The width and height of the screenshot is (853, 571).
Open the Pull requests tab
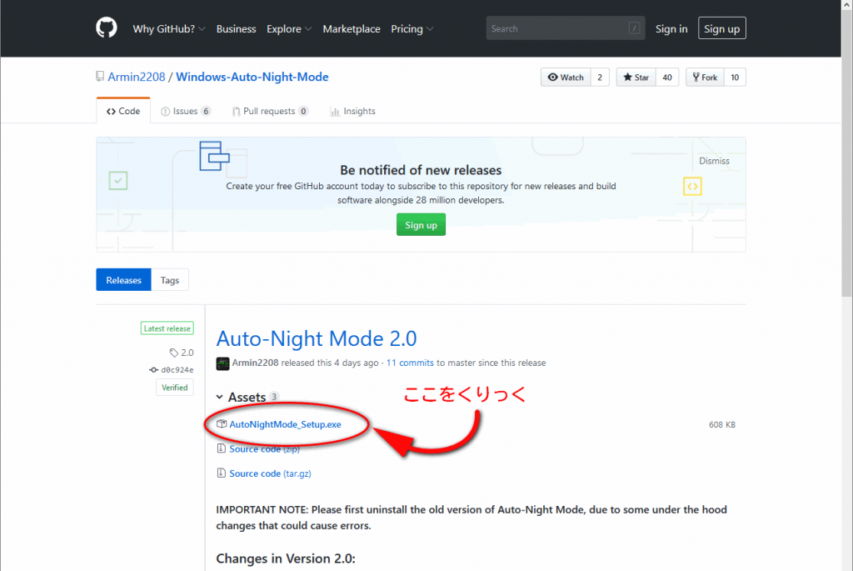pos(270,111)
